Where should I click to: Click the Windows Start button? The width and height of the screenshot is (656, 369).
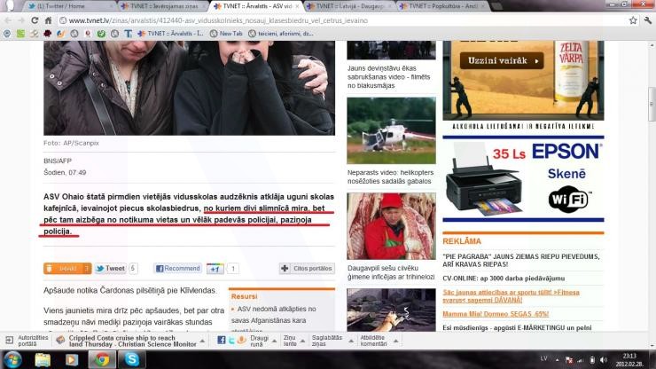coord(12,359)
